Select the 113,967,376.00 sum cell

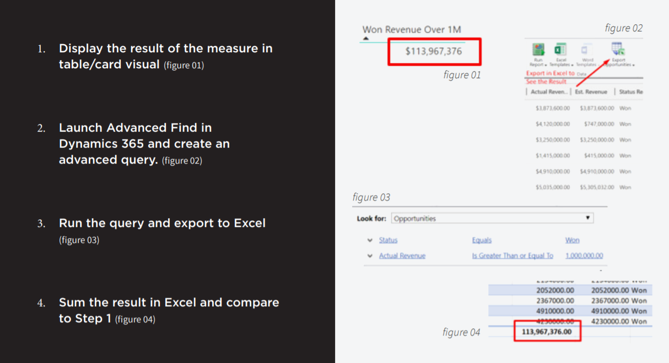tap(547, 332)
